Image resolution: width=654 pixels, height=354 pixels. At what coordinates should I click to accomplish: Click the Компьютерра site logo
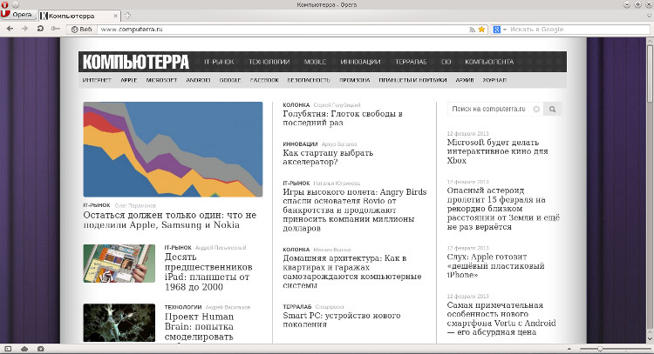click(x=136, y=62)
